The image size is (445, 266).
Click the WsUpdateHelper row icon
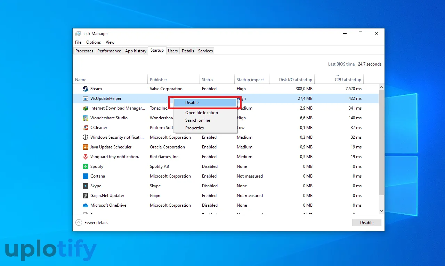point(86,98)
